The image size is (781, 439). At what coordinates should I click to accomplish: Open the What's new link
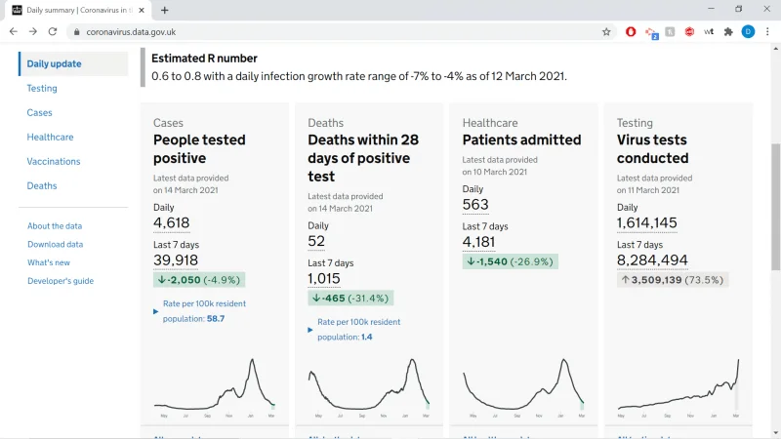(x=49, y=262)
